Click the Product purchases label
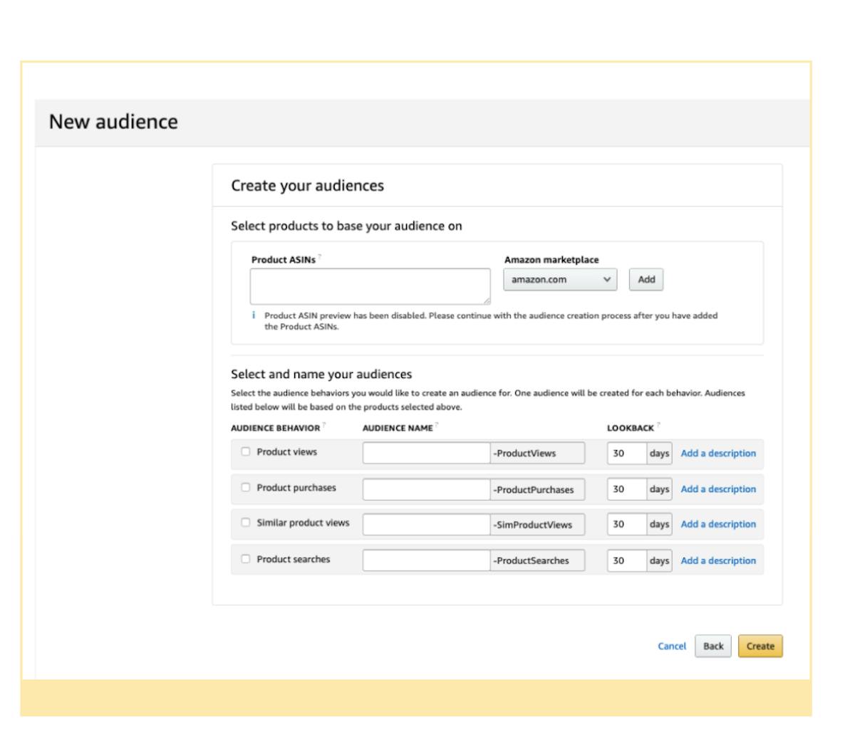The width and height of the screenshot is (855, 732). pyautogui.click(x=296, y=488)
